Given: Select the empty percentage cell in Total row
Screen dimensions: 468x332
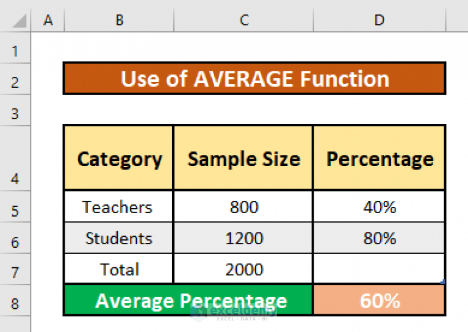Looking at the screenshot, I should [379, 269].
